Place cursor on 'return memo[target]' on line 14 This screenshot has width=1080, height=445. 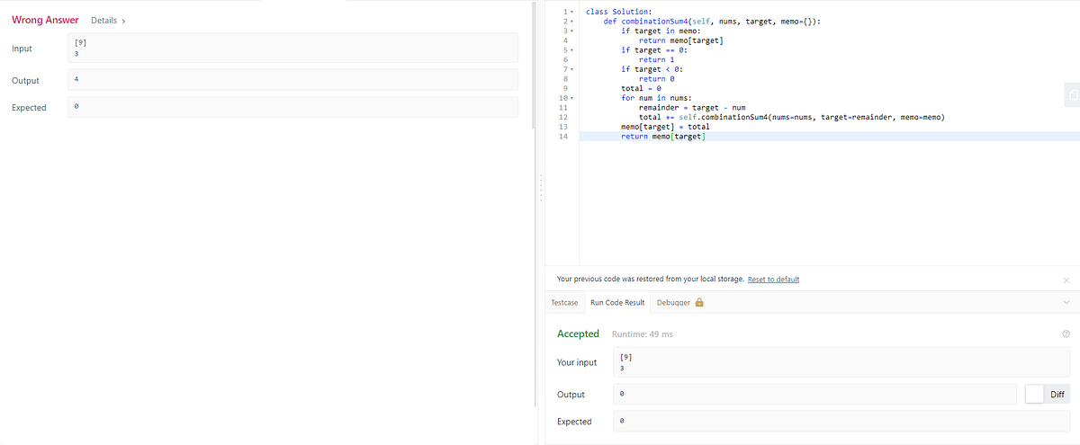click(663, 137)
